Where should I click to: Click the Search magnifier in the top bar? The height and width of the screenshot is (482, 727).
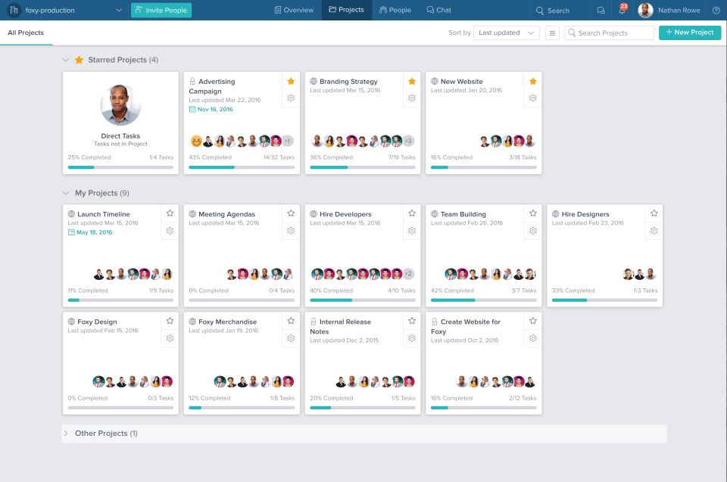click(x=539, y=10)
